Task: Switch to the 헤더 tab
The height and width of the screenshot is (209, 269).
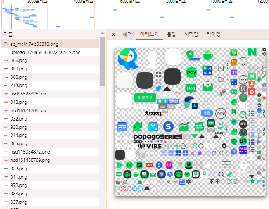Action: [127, 34]
